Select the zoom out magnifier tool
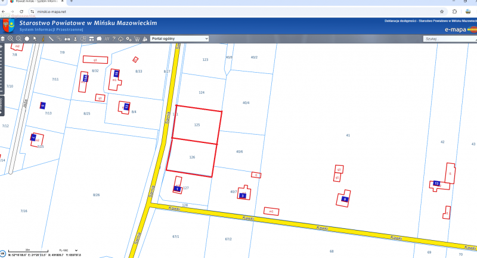Screen dimensions: 477x258 click(18, 39)
